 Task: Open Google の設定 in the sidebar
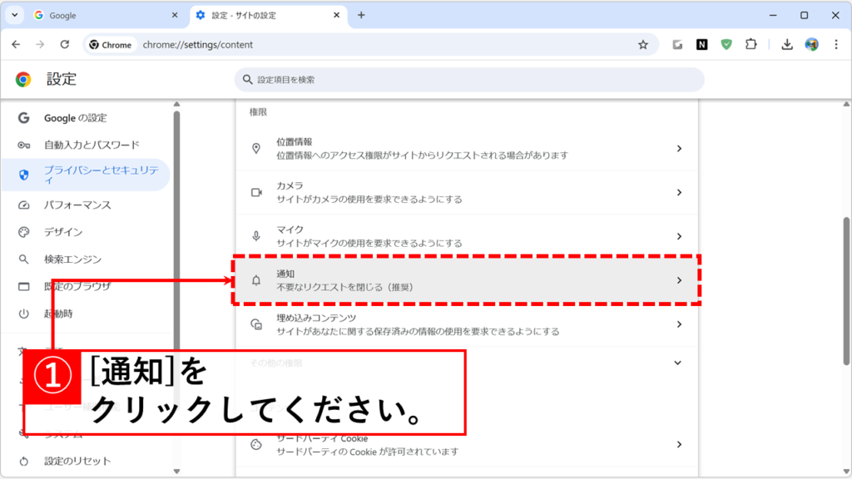pos(86,118)
